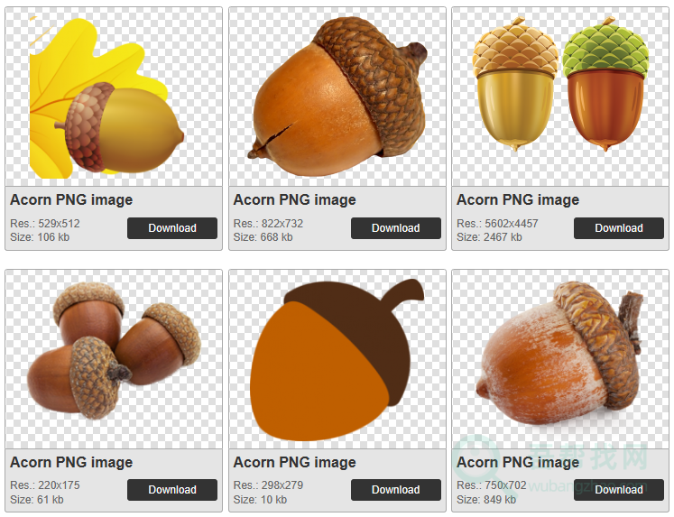Image resolution: width=674 pixels, height=517 pixels.
Task: Click the title above the 2467 kb size
Action: click(517, 200)
